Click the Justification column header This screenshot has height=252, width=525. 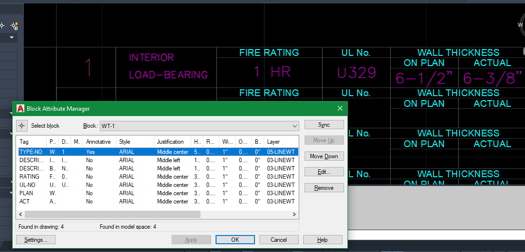click(172, 142)
